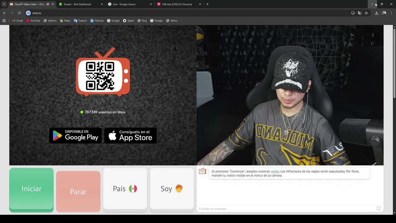Open the reglas link in the chat notice
396x223 pixels.
tap(275, 171)
